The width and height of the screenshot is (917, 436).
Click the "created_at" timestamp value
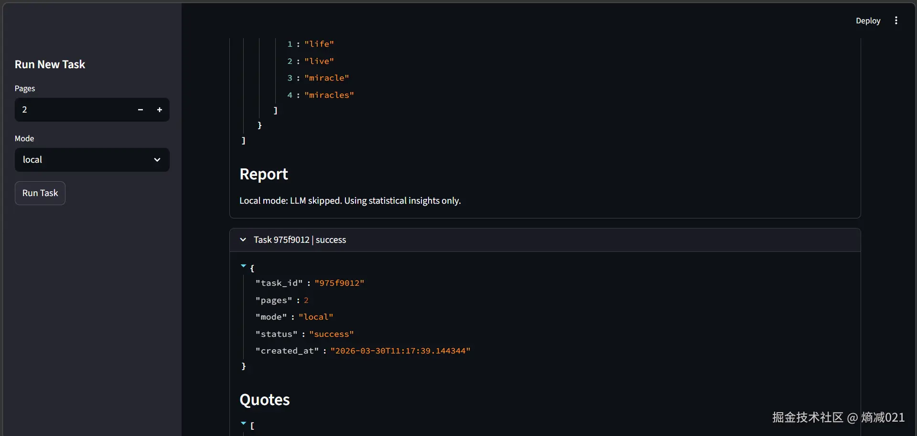[x=400, y=351]
